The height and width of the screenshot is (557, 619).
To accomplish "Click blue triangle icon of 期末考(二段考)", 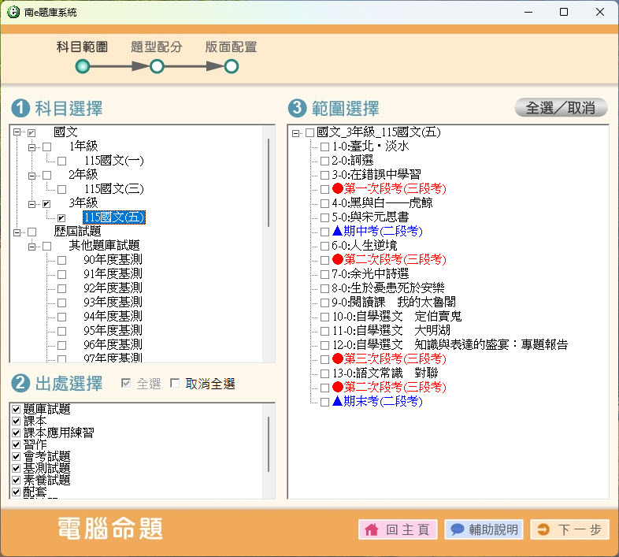I will [338, 401].
